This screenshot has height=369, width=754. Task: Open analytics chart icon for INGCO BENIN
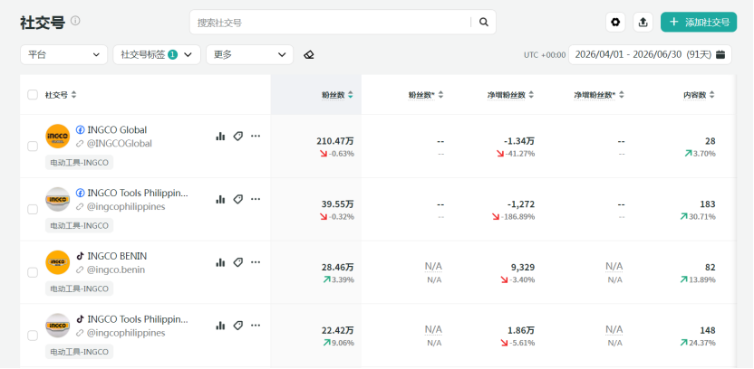(220, 262)
